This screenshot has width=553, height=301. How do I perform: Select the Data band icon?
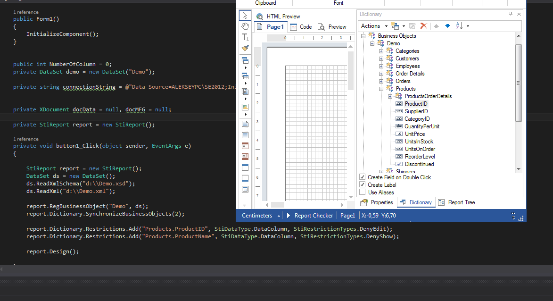coord(245,189)
